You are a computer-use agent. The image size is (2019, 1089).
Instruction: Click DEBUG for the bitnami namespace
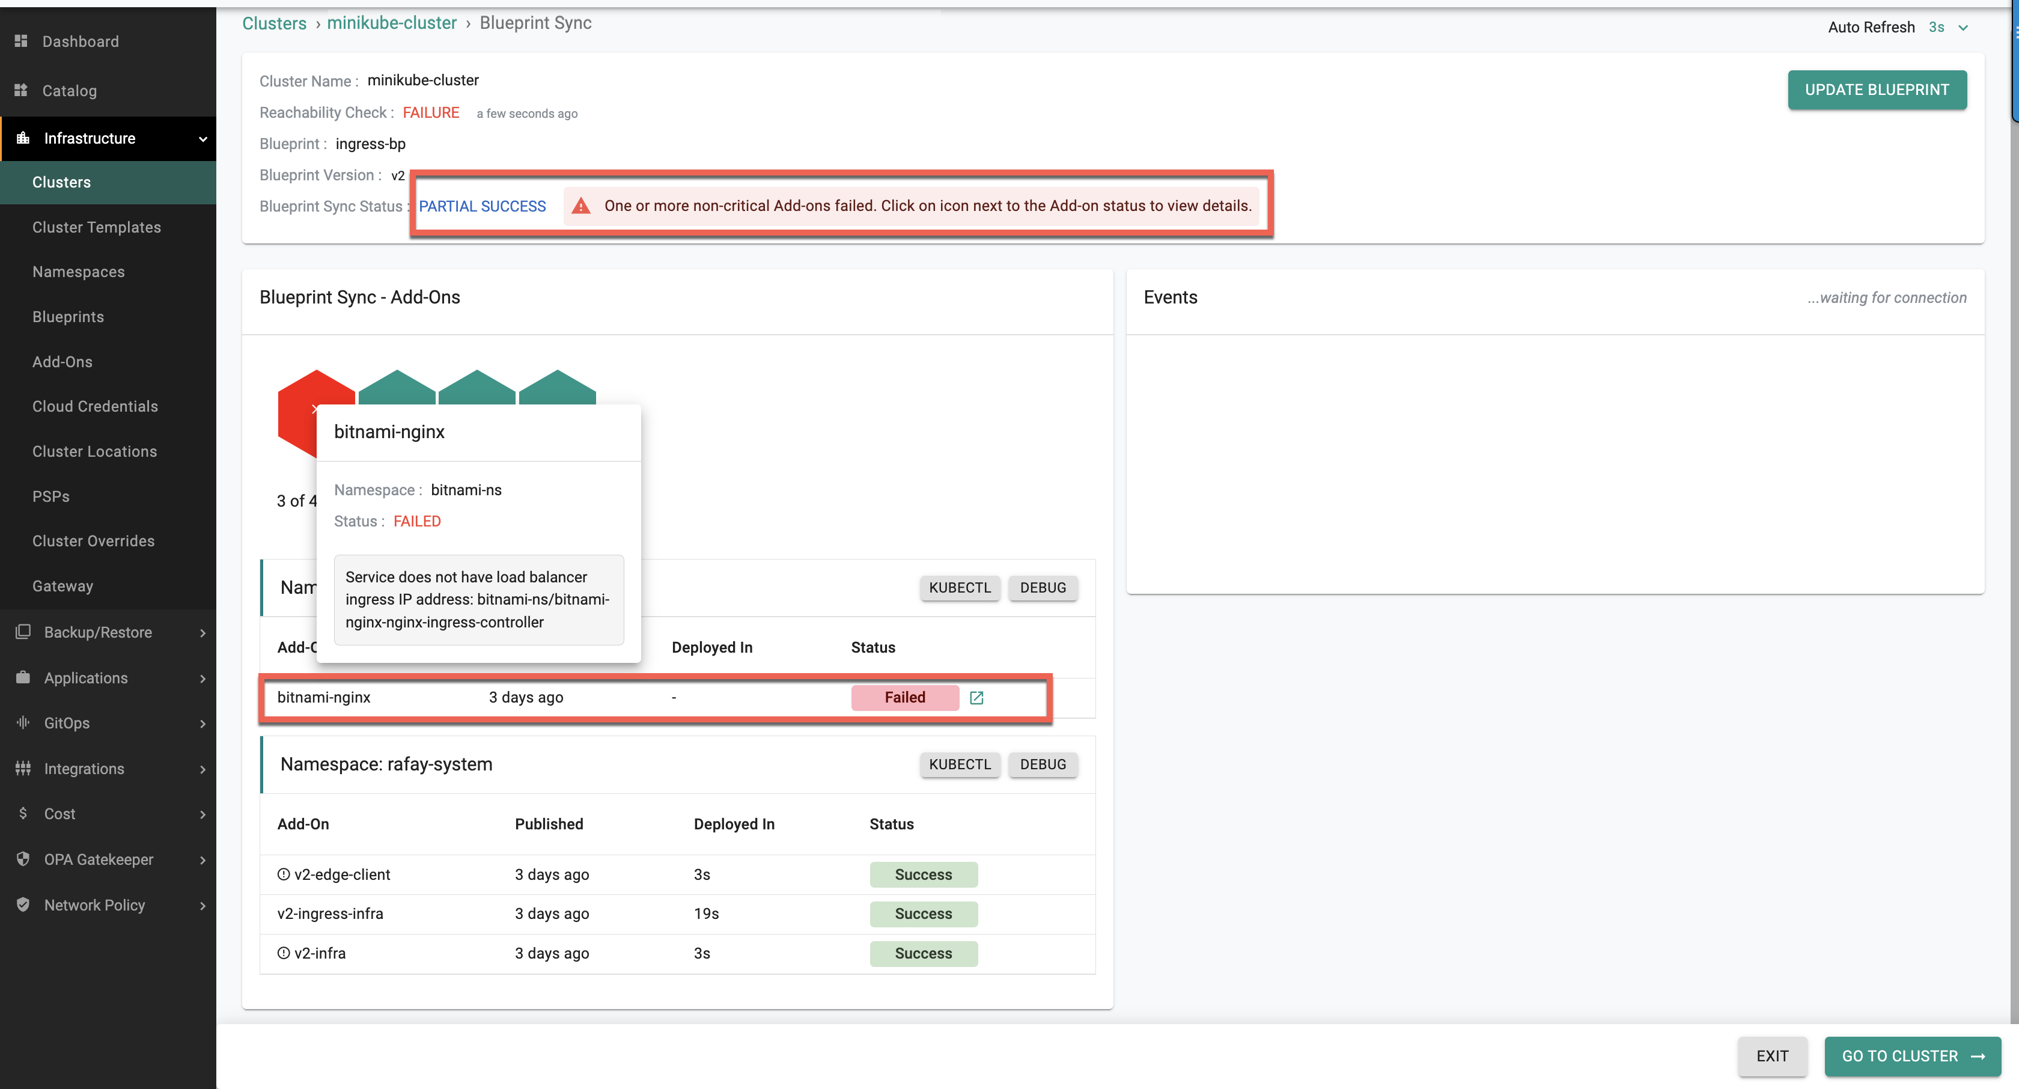(1043, 587)
